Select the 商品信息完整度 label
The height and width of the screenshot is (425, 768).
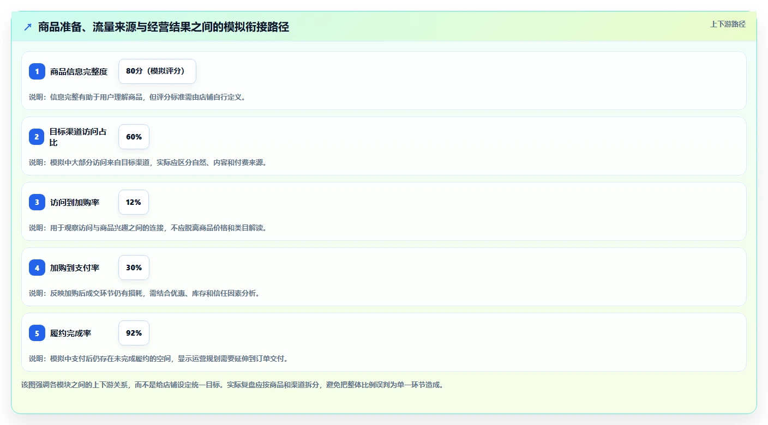[x=79, y=71]
